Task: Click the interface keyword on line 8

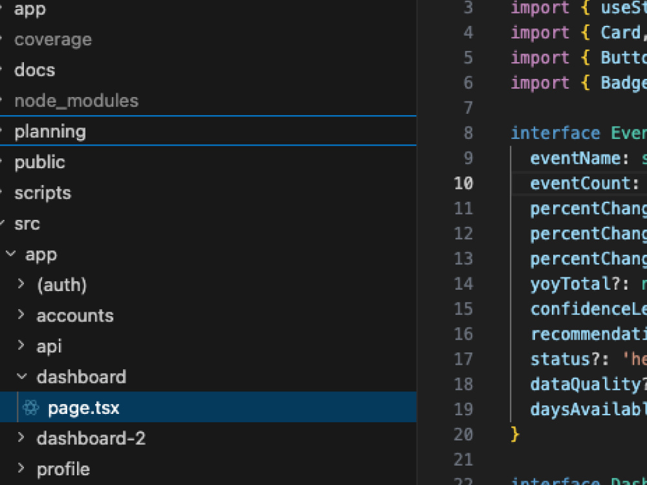Action: click(x=555, y=133)
